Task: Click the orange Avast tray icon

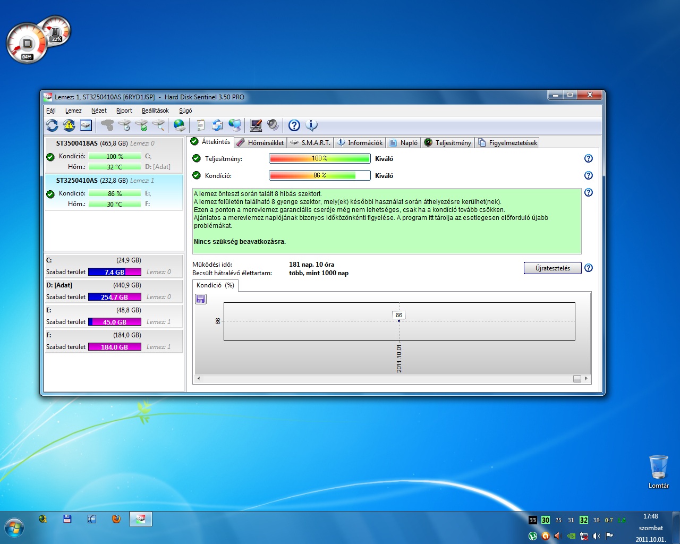Action: [545, 535]
